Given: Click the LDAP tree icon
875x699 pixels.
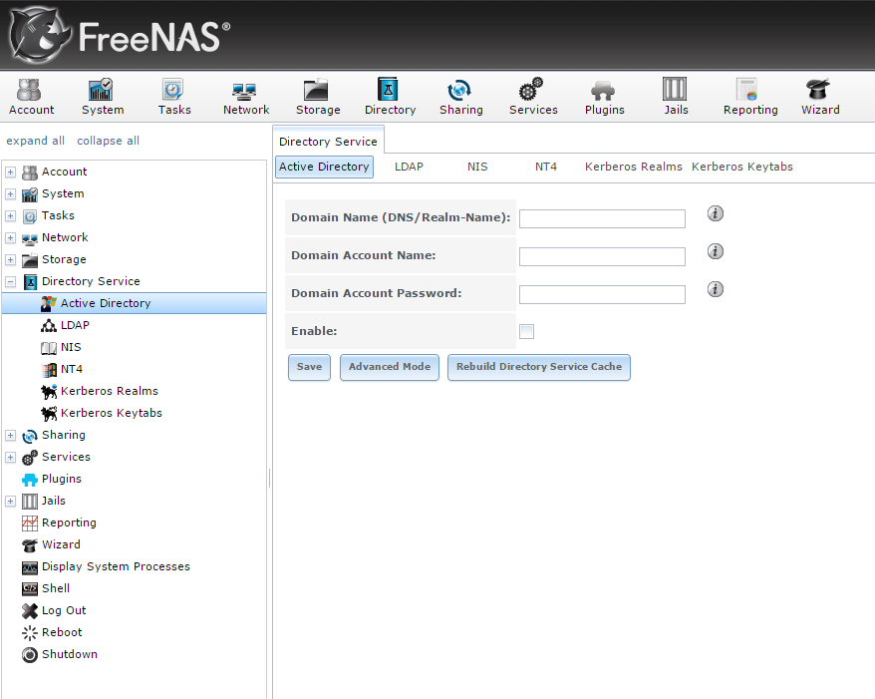Looking at the screenshot, I should click(x=49, y=325).
